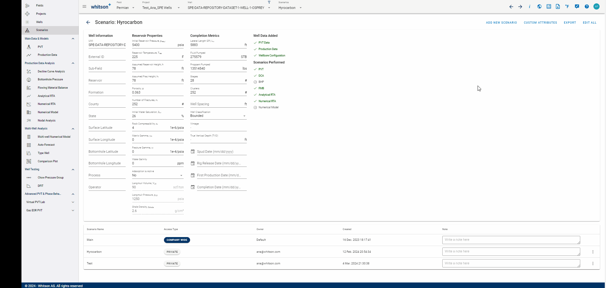This screenshot has width=606, height=288.
Task: Click the globe icon in top toolbar
Action: click(539, 6)
